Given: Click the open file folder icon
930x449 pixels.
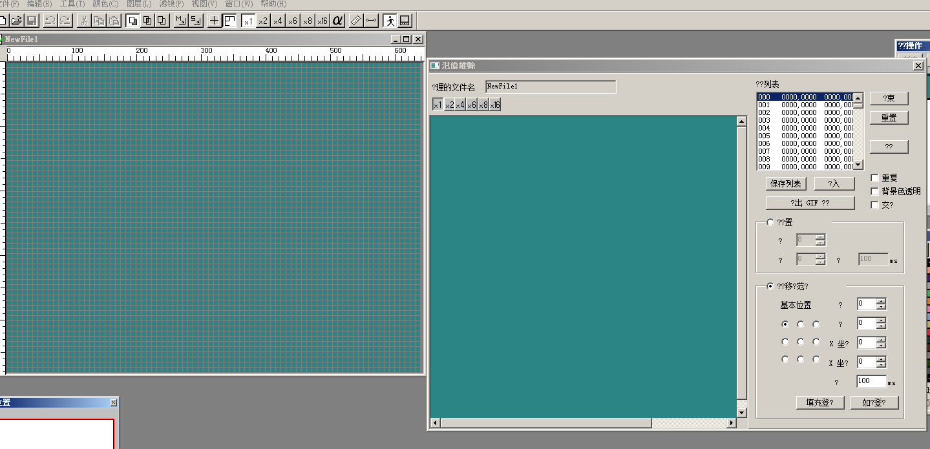Looking at the screenshot, I should point(17,21).
